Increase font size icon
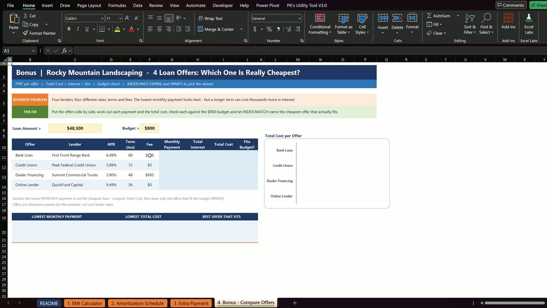The height and width of the screenshot is (308, 547). pyautogui.click(x=127, y=18)
